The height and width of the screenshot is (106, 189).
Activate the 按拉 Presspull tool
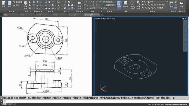click(x=16, y=5)
